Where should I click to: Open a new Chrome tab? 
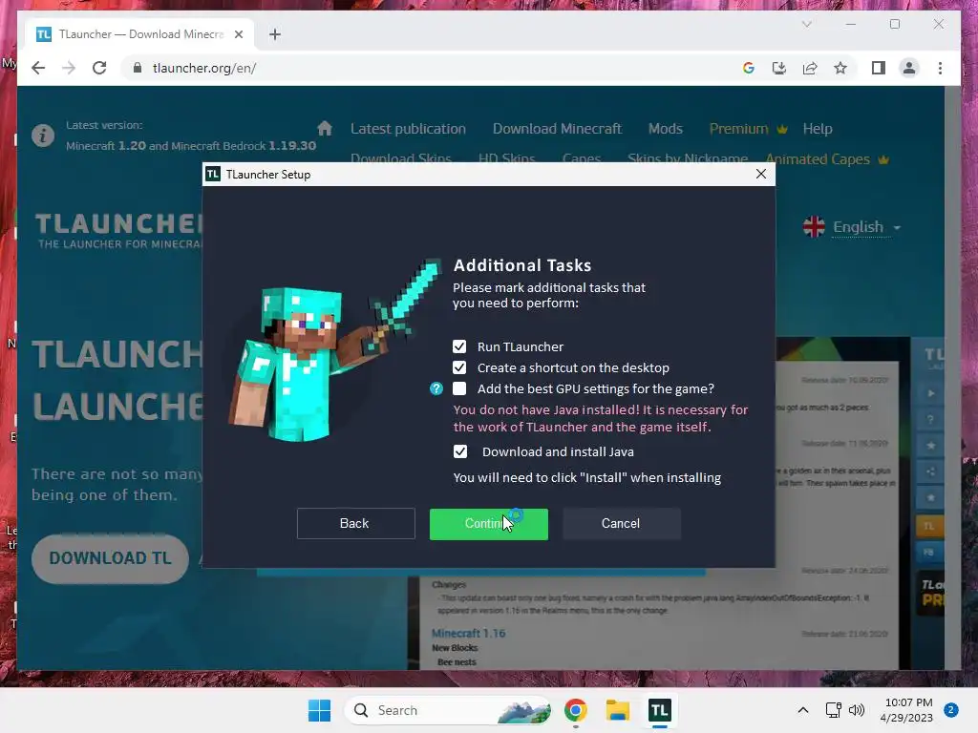pyautogui.click(x=275, y=34)
